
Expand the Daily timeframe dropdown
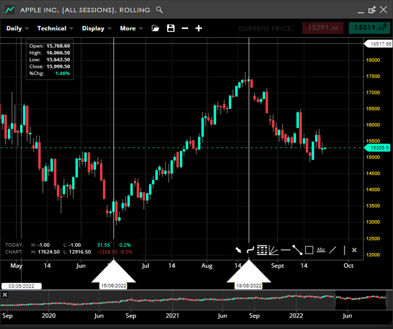click(x=17, y=28)
